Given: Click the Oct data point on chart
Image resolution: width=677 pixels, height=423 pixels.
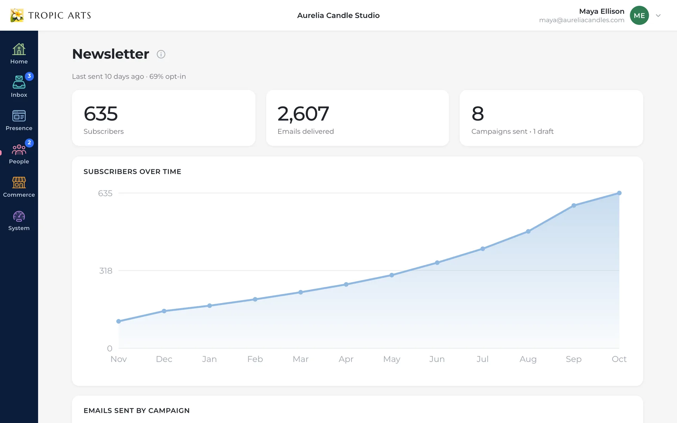Looking at the screenshot, I should pyautogui.click(x=619, y=193).
